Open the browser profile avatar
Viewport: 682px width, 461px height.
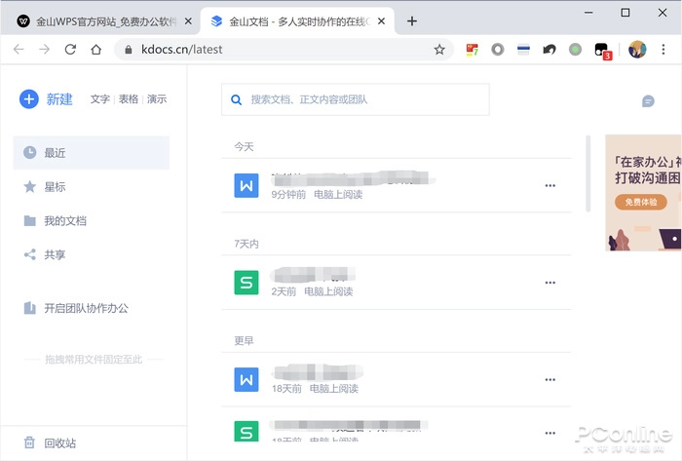(637, 49)
